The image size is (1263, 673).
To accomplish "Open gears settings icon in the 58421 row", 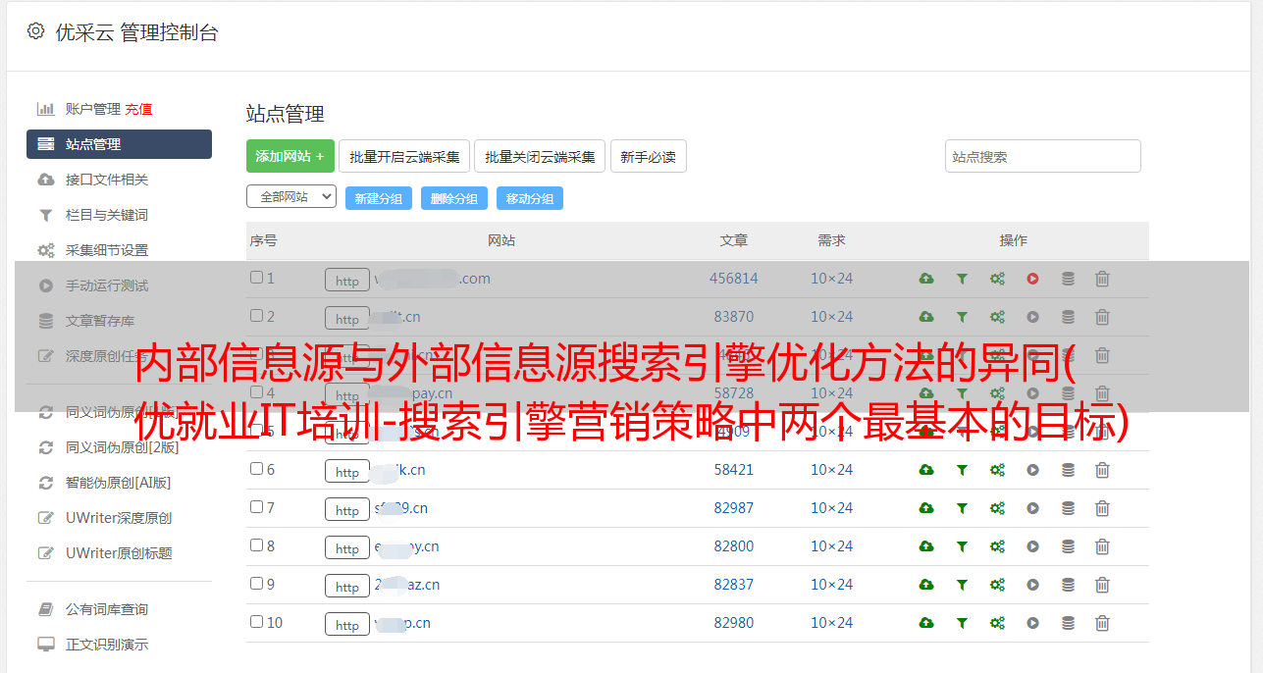I will point(997,470).
